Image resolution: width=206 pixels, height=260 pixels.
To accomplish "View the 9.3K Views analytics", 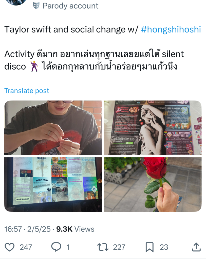I will point(75,229).
